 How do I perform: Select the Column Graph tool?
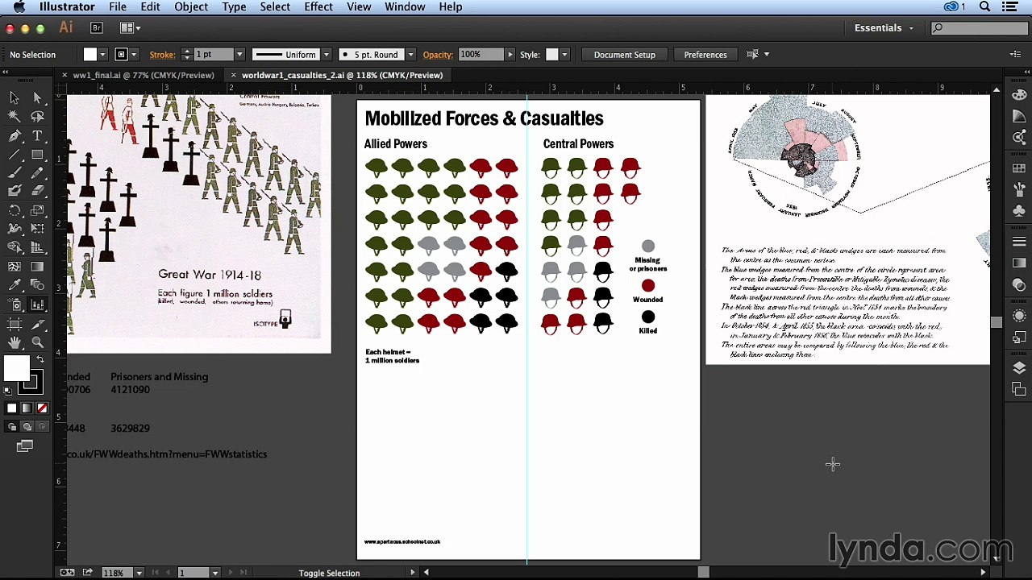(37, 304)
